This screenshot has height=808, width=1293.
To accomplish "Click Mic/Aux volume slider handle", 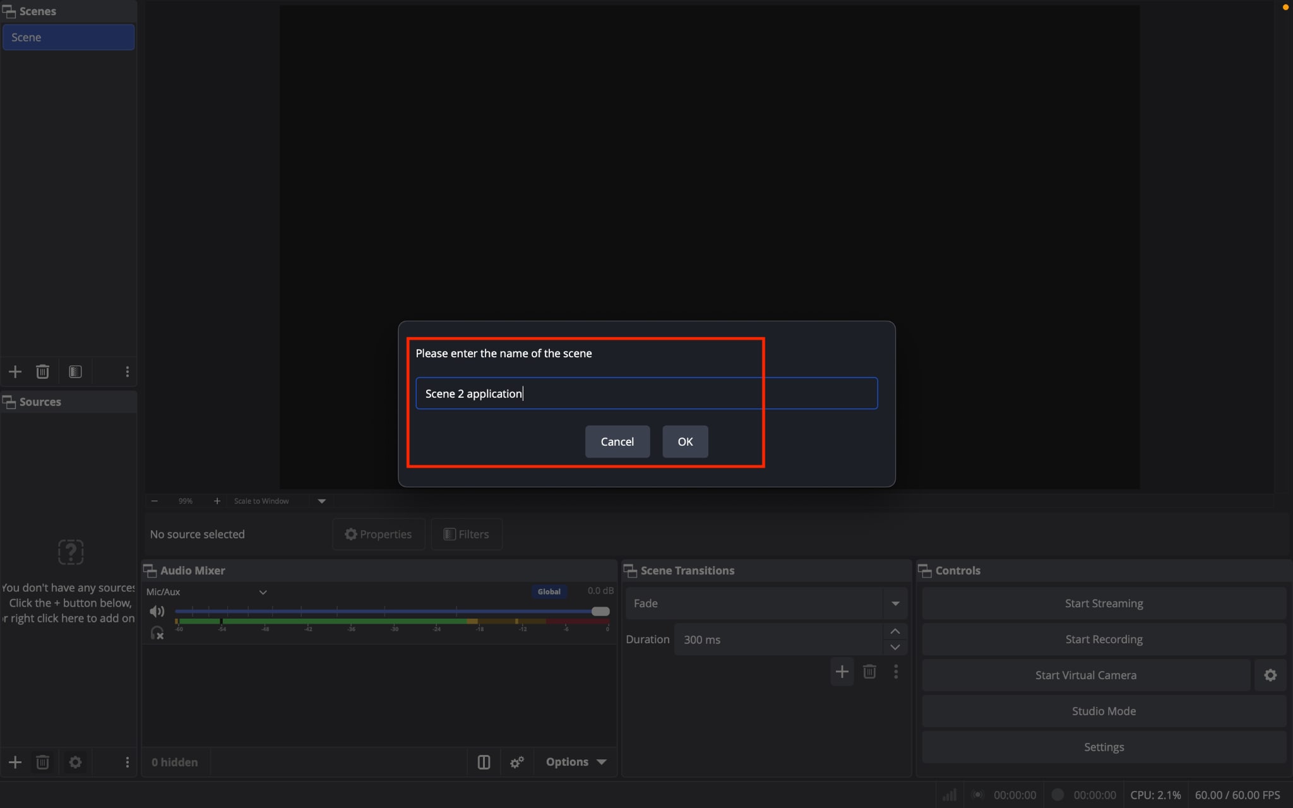I will (600, 611).
